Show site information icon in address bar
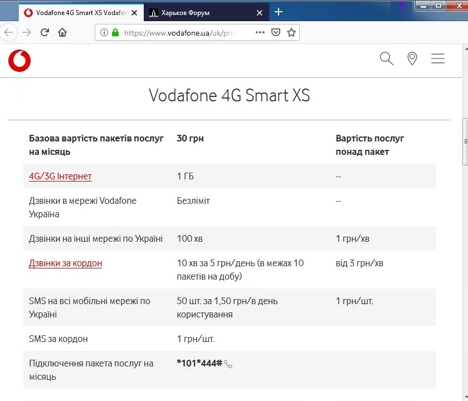This screenshot has height=401, width=468. 104,32
